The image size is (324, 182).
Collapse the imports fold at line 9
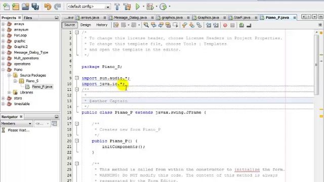tap(77, 78)
